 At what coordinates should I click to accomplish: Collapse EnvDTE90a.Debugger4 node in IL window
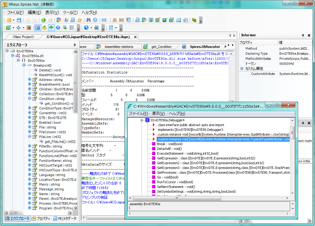(x=142, y=120)
